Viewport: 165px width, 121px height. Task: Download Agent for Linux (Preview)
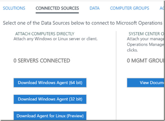[x=50, y=116]
